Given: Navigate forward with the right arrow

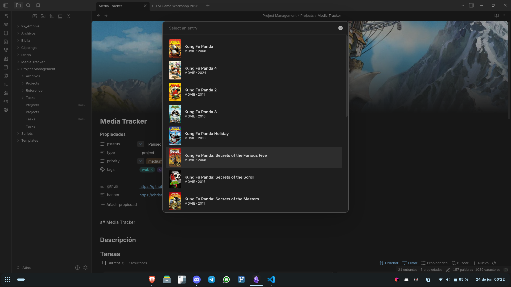Looking at the screenshot, I should point(106,16).
